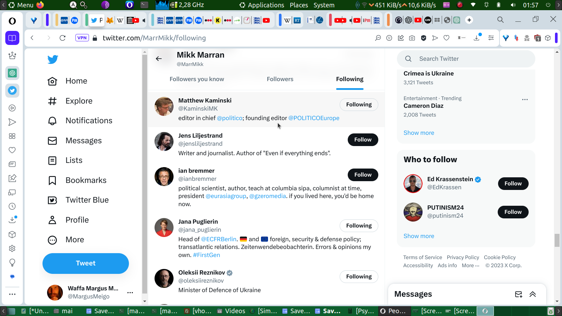
Task: Open the System menu in top panel
Action: [x=324, y=5]
